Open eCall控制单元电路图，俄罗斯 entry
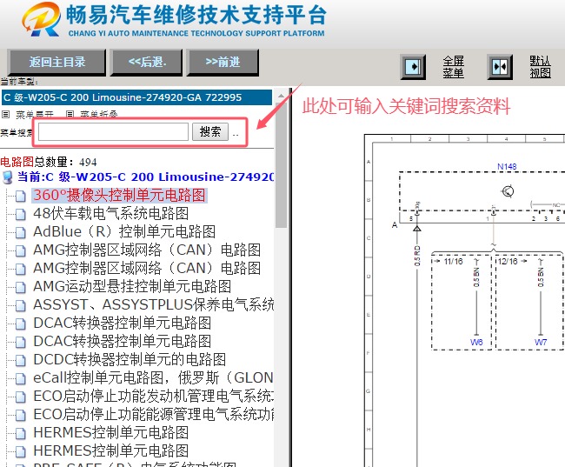This screenshot has width=565, height=467. point(153,378)
